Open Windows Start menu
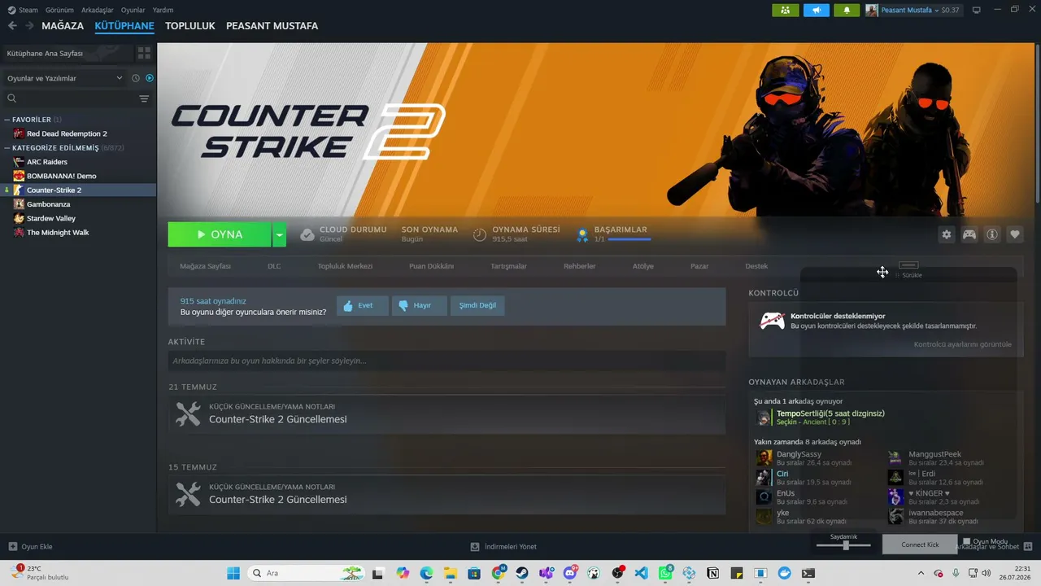The width and height of the screenshot is (1041, 586). 233,573
